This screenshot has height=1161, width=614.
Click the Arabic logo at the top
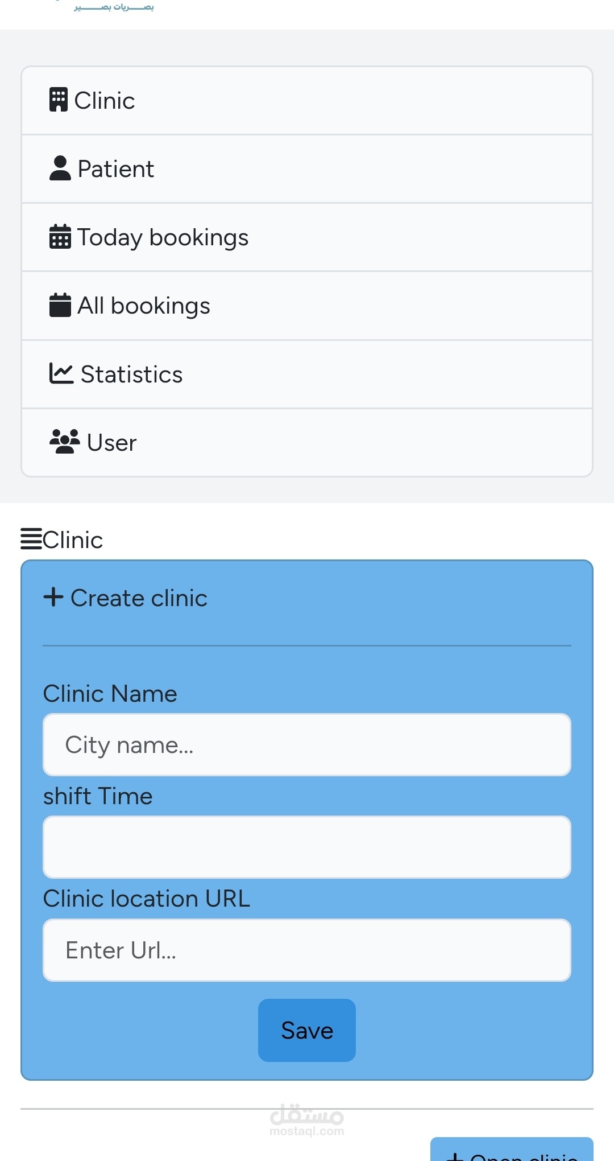(114, 7)
